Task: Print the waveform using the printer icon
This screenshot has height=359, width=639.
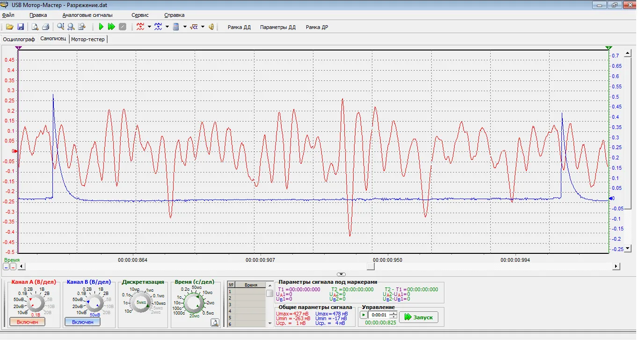Action: coord(45,27)
